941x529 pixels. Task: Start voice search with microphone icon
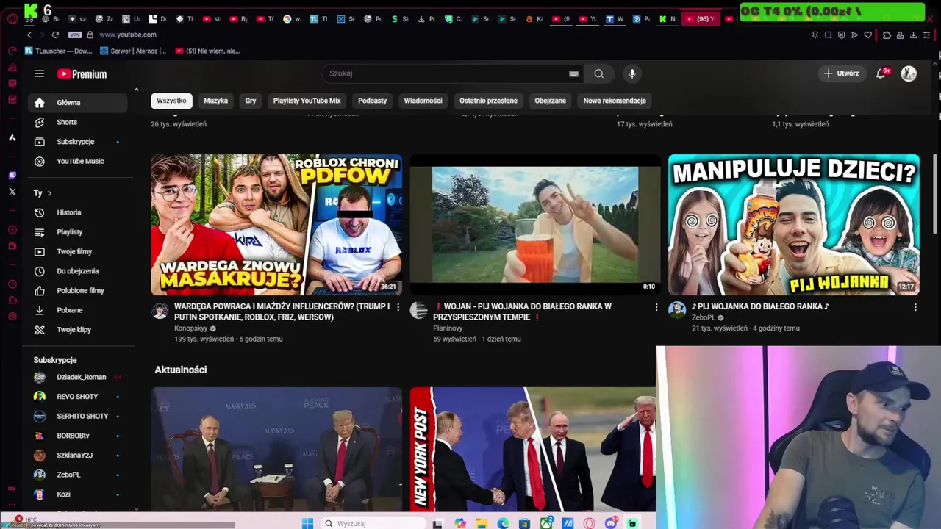pyautogui.click(x=631, y=73)
